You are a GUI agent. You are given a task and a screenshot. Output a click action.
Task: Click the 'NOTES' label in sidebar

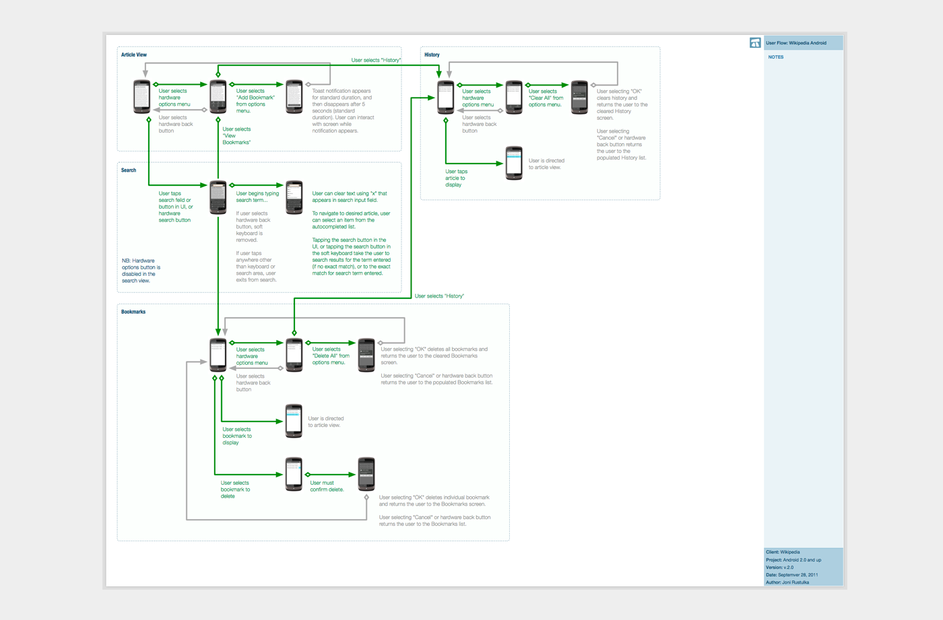[776, 57]
